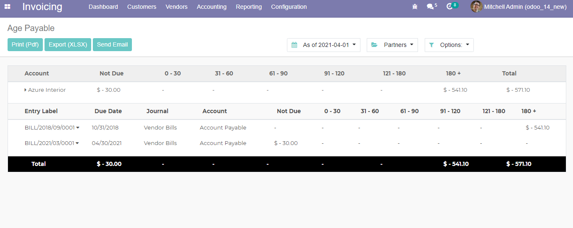This screenshot has height=228, width=573.
Task: Open dropdown for BILL/2018/09/0001 entry
Action: (78, 128)
